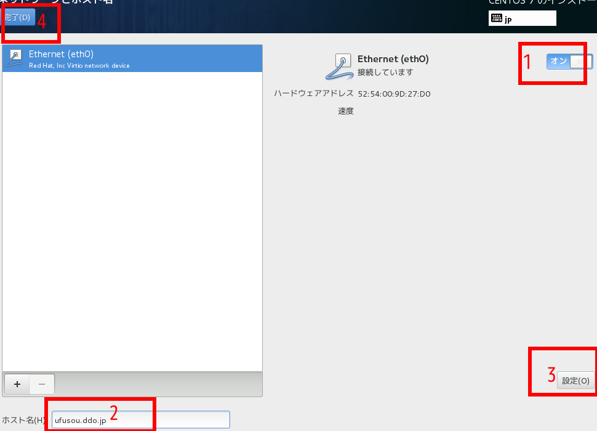Screen dimensions: 597x431
Task: Click the 完了(D) done button
Action: pyautogui.click(x=18, y=17)
